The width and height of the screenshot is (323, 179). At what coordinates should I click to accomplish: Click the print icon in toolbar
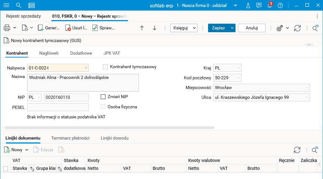click(x=7, y=28)
